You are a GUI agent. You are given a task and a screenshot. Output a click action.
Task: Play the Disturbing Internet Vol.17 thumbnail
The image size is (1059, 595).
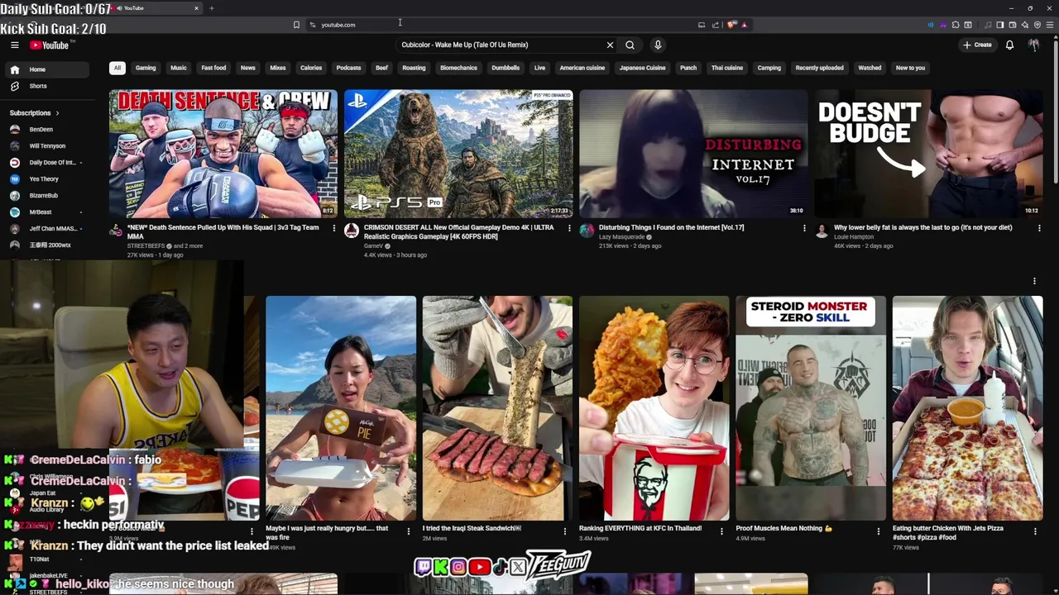pyautogui.click(x=693, y=154)
